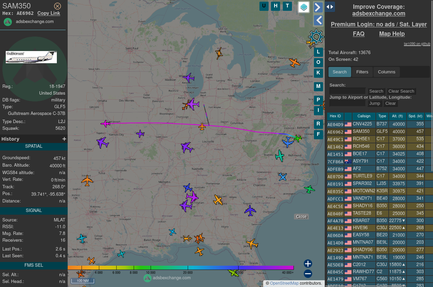433x287 pixels.
Task: Sort table by Alt. (ft) column
Action: 397,116
